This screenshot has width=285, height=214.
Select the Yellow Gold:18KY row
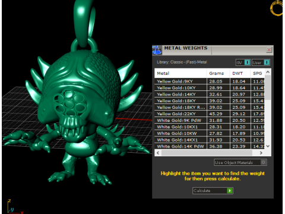pyautogui.click(x=210, y=101)
